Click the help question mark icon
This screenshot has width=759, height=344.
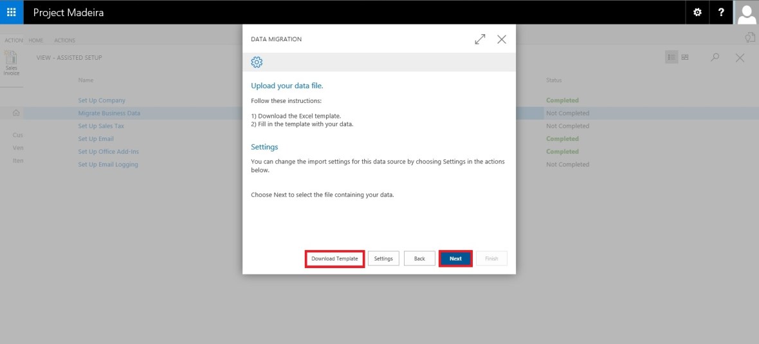(721, 12)
